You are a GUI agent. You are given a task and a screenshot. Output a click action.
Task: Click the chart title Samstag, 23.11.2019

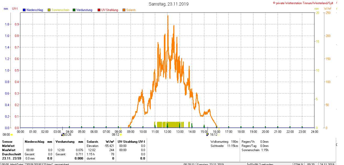tap(168, 4)
